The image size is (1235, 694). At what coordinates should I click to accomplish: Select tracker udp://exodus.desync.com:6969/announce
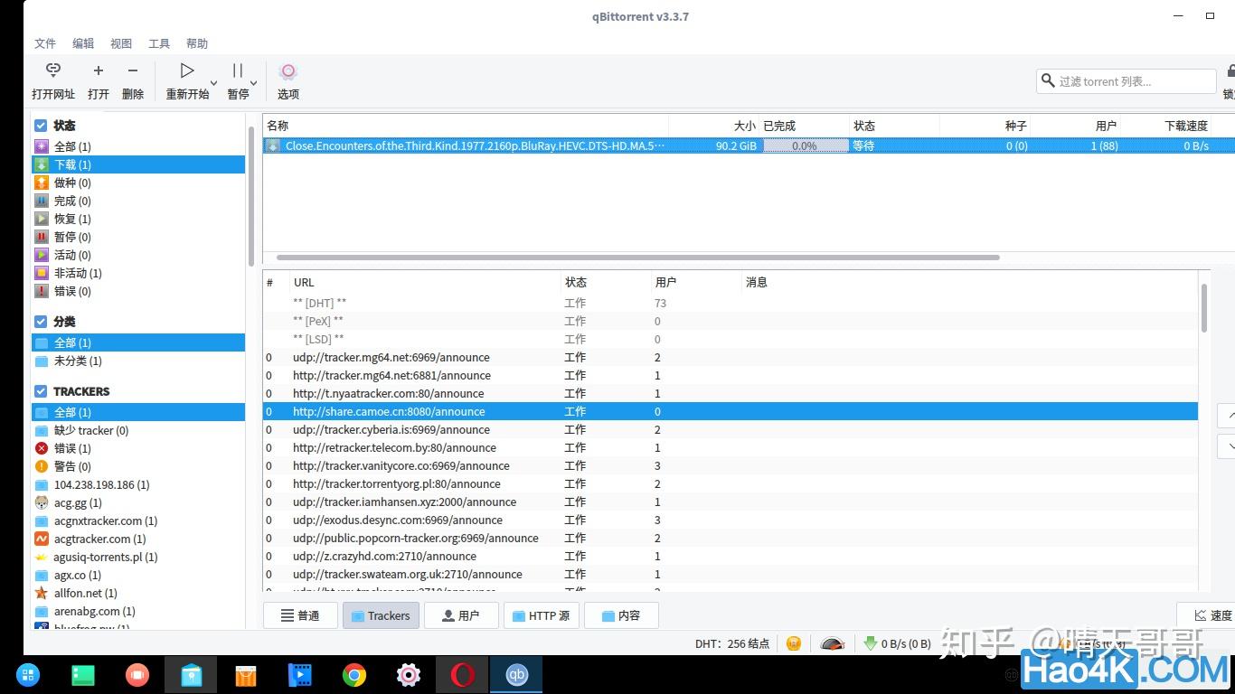pyautogui.click(x=731, y=520)
